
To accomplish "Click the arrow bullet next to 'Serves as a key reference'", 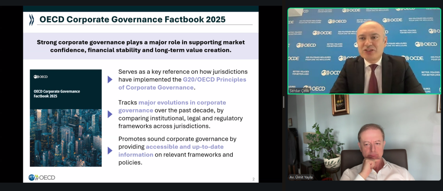I will pos(110,79).
